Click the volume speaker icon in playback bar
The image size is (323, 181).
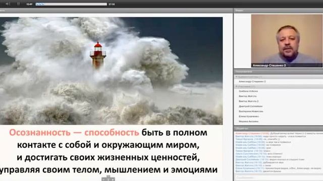(8, 4)
